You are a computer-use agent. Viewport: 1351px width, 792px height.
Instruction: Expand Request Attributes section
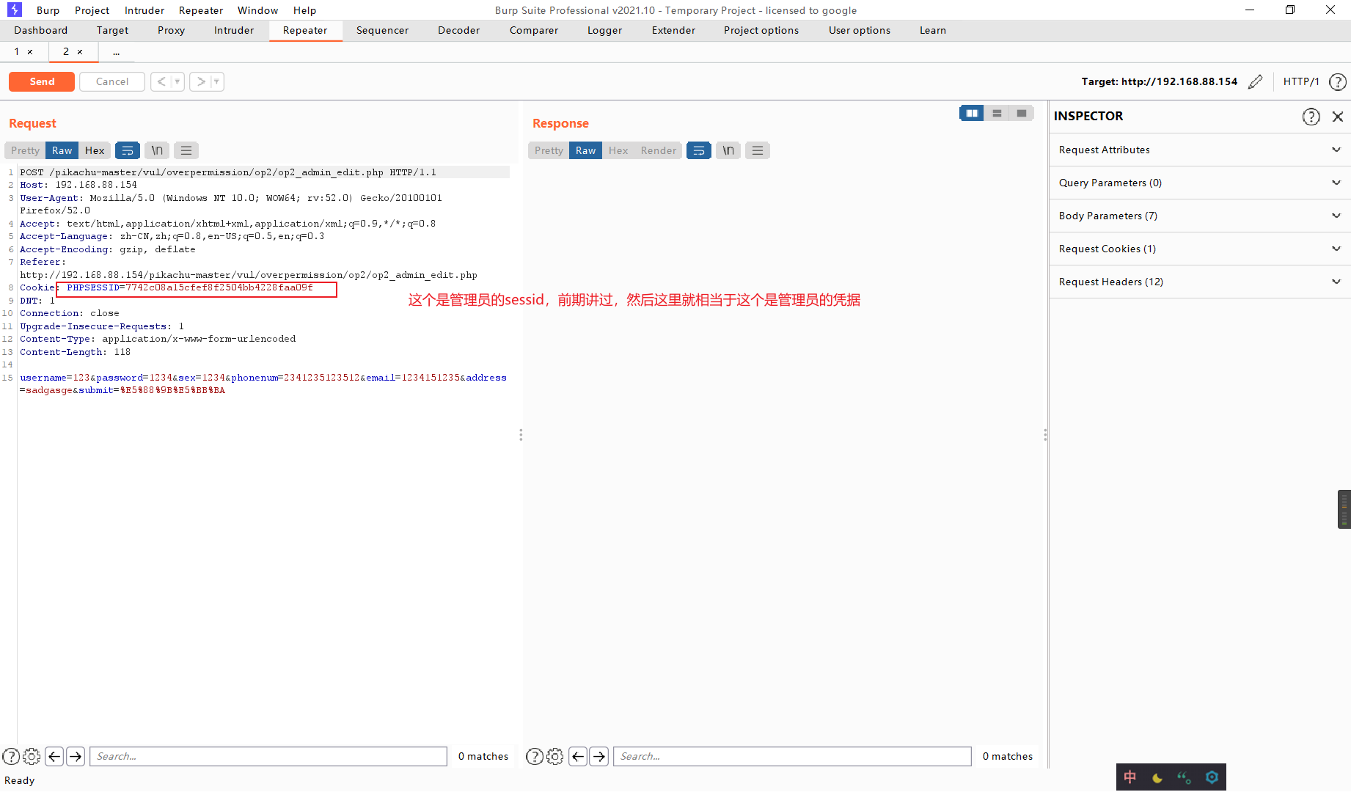1200,150
